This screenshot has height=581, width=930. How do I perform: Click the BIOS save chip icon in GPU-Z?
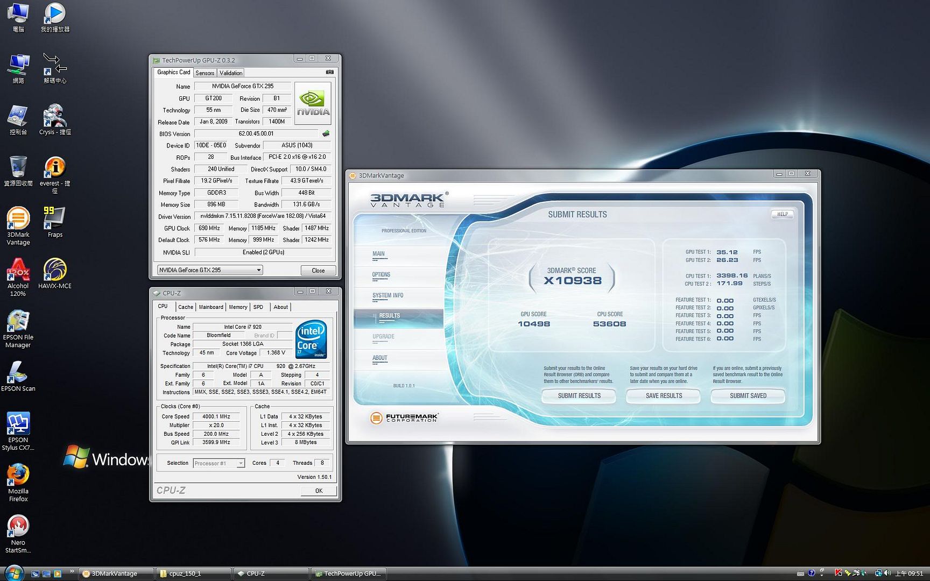coord(326,133)
